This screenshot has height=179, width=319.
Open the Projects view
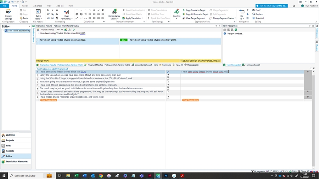(16, 140)
